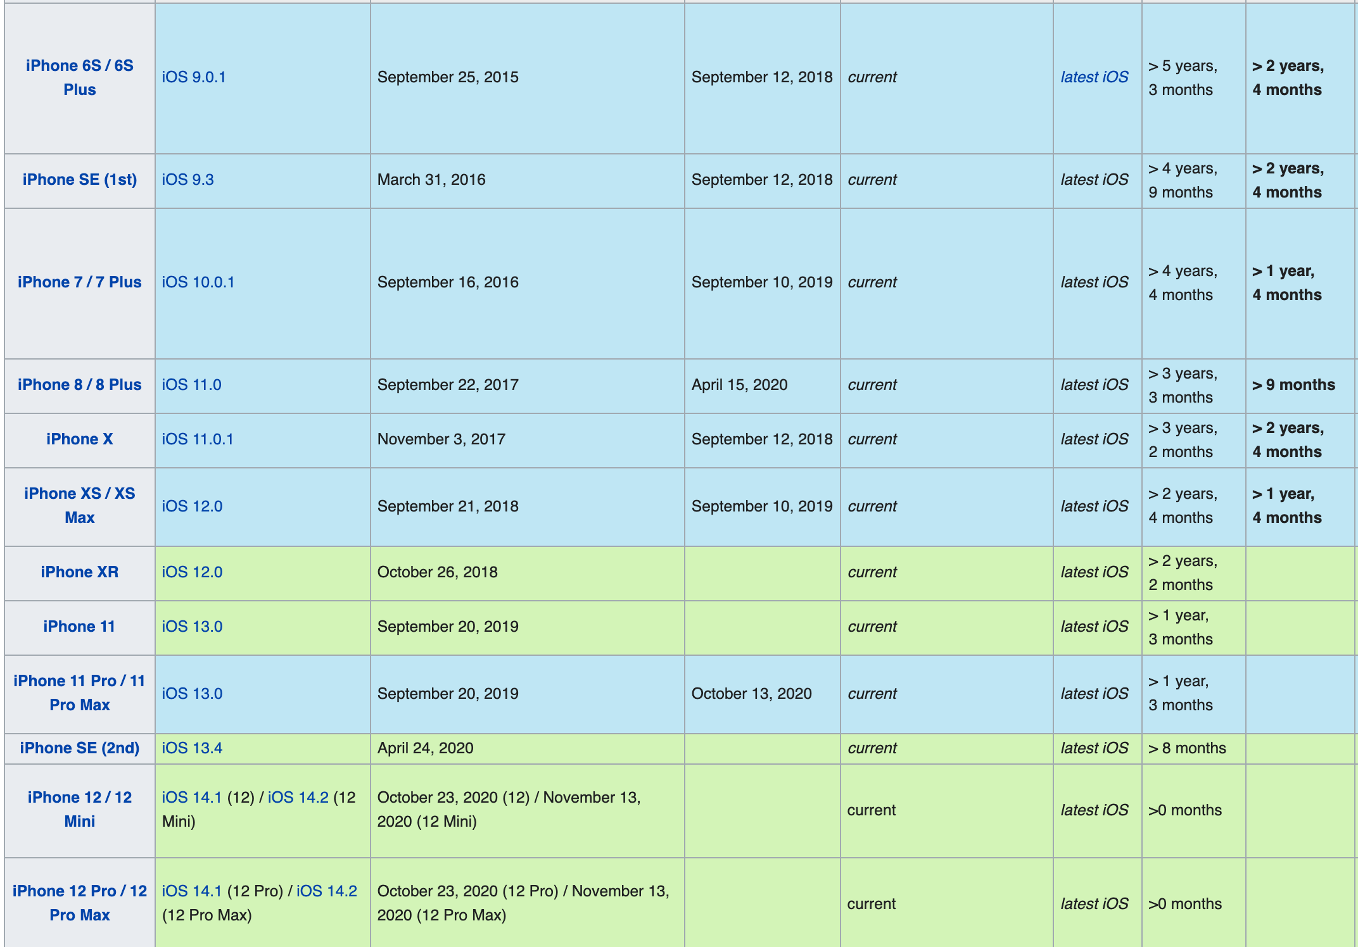Viewport: 1358px width, 947px height.
Task: Open the iOS 10.0.1 link
Action: click(x=198, y=282)
